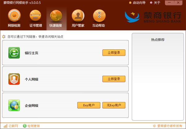The height and width of the screenshot is (129, 186).
Task: Open 证书管理 certificate management icon
Action: (x=35, y=16)
